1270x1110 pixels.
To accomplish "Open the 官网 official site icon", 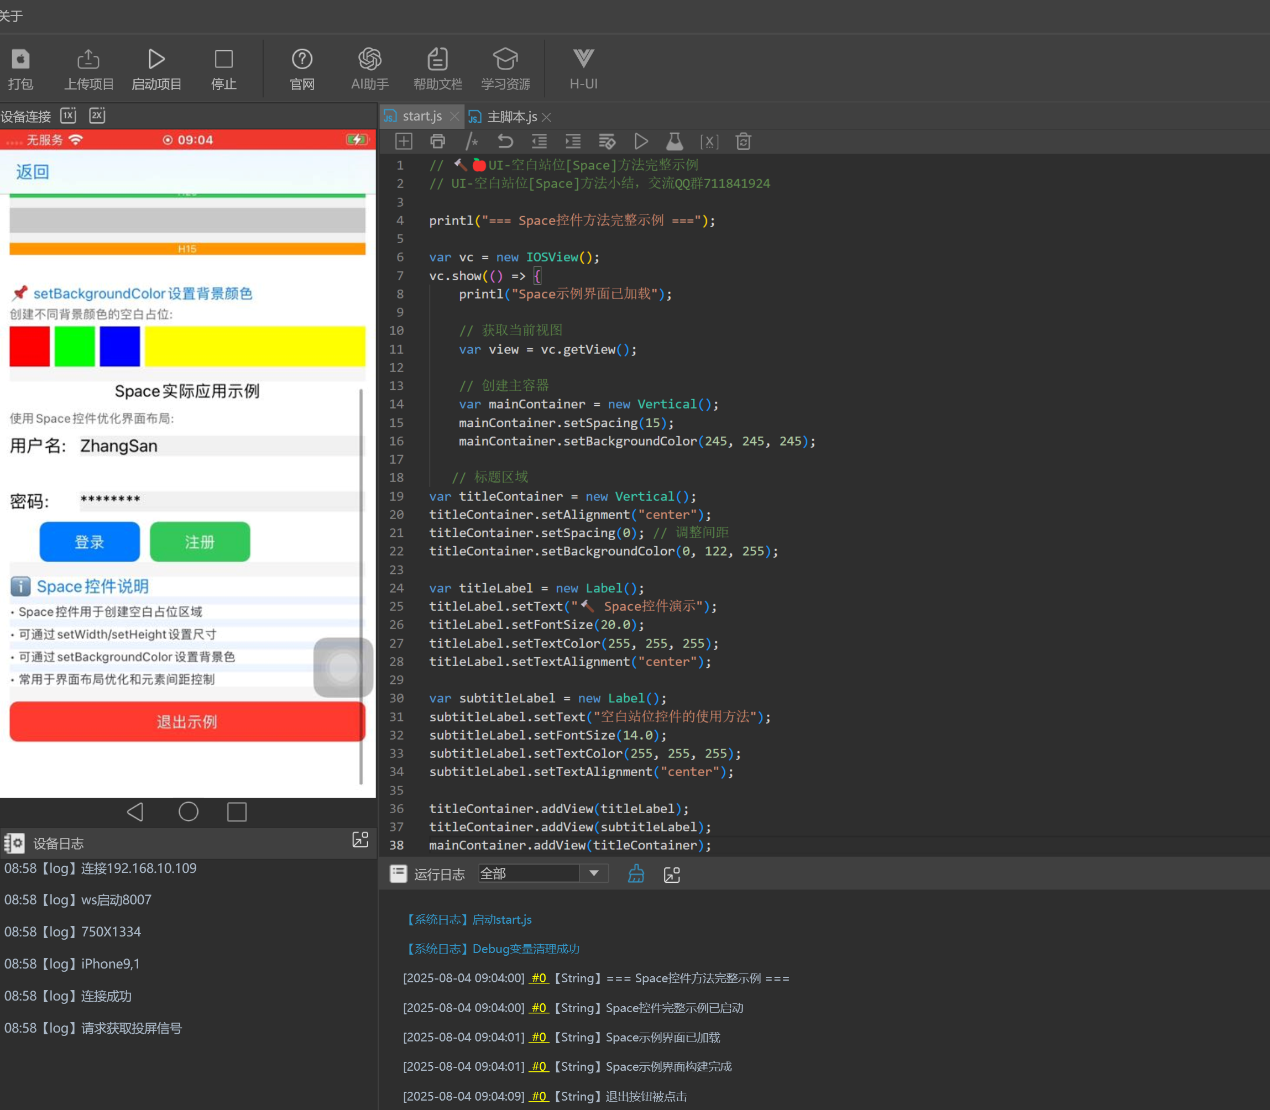I will click(x=302, y=60).
